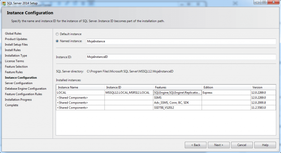This screenshot has height=153, width=281.
Task: Click version 12.0.2000.8 cell
Action: click(x=263, y=103)
